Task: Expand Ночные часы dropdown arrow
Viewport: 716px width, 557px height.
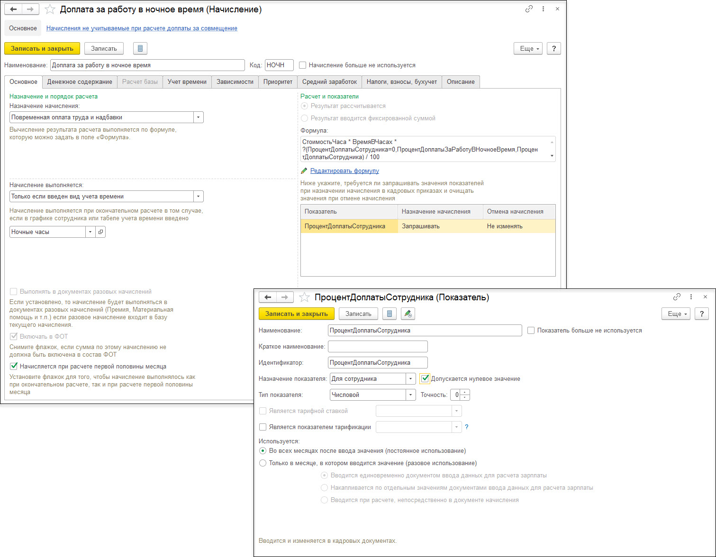Action: [90, 232]
